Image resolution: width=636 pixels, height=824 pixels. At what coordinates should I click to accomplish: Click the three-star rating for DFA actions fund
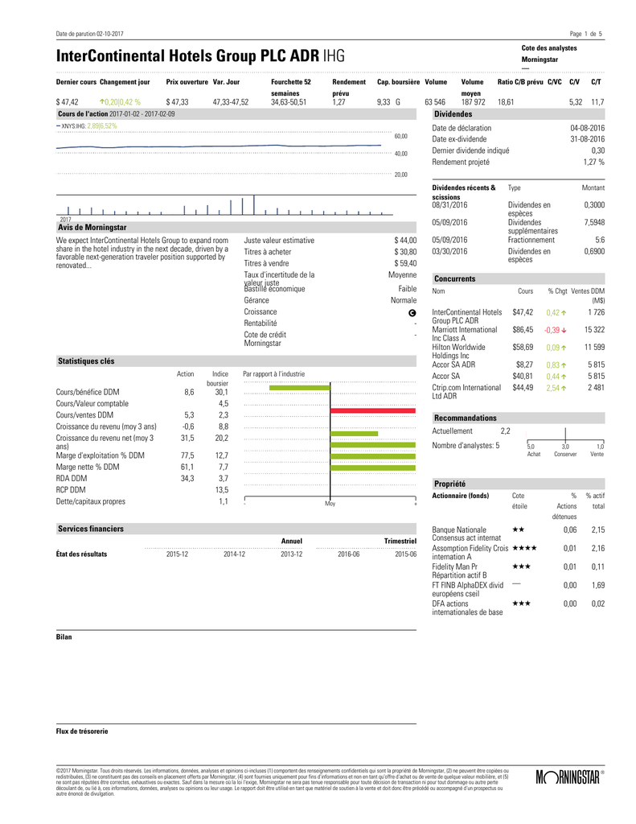click(521, 604)
